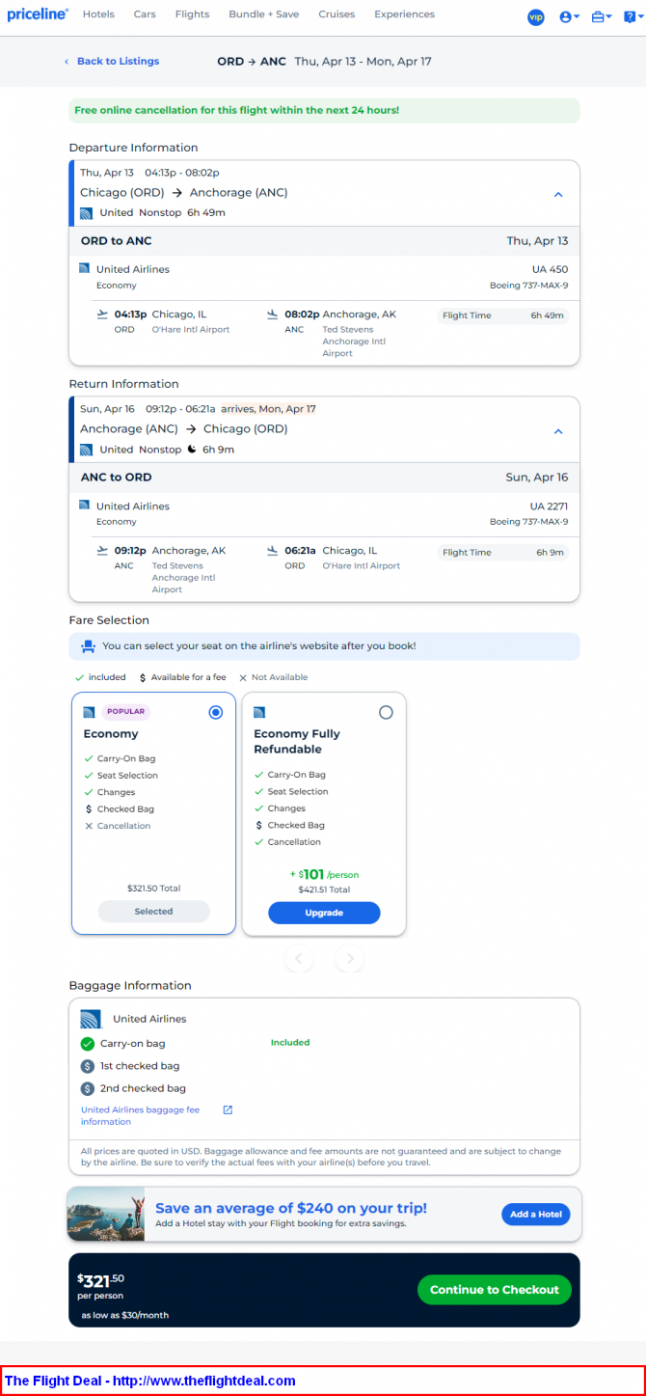Click the external link icon beside baggage fee info
Screen dimensions: 646x1396
point(228,1109)
